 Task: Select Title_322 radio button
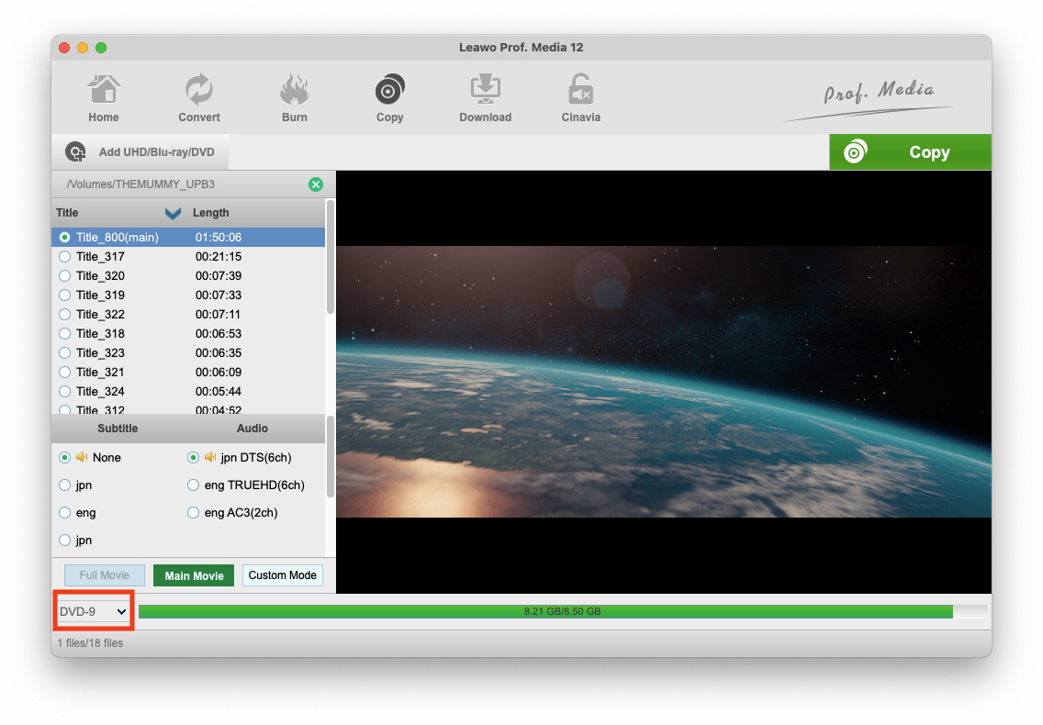click(x=64, y=315)
